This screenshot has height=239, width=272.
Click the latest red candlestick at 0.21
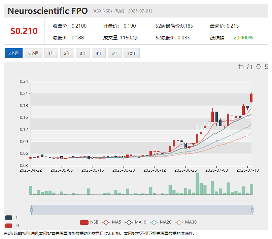251,98
